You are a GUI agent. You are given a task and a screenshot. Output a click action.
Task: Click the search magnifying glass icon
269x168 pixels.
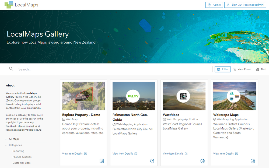[x=11, y=69]
